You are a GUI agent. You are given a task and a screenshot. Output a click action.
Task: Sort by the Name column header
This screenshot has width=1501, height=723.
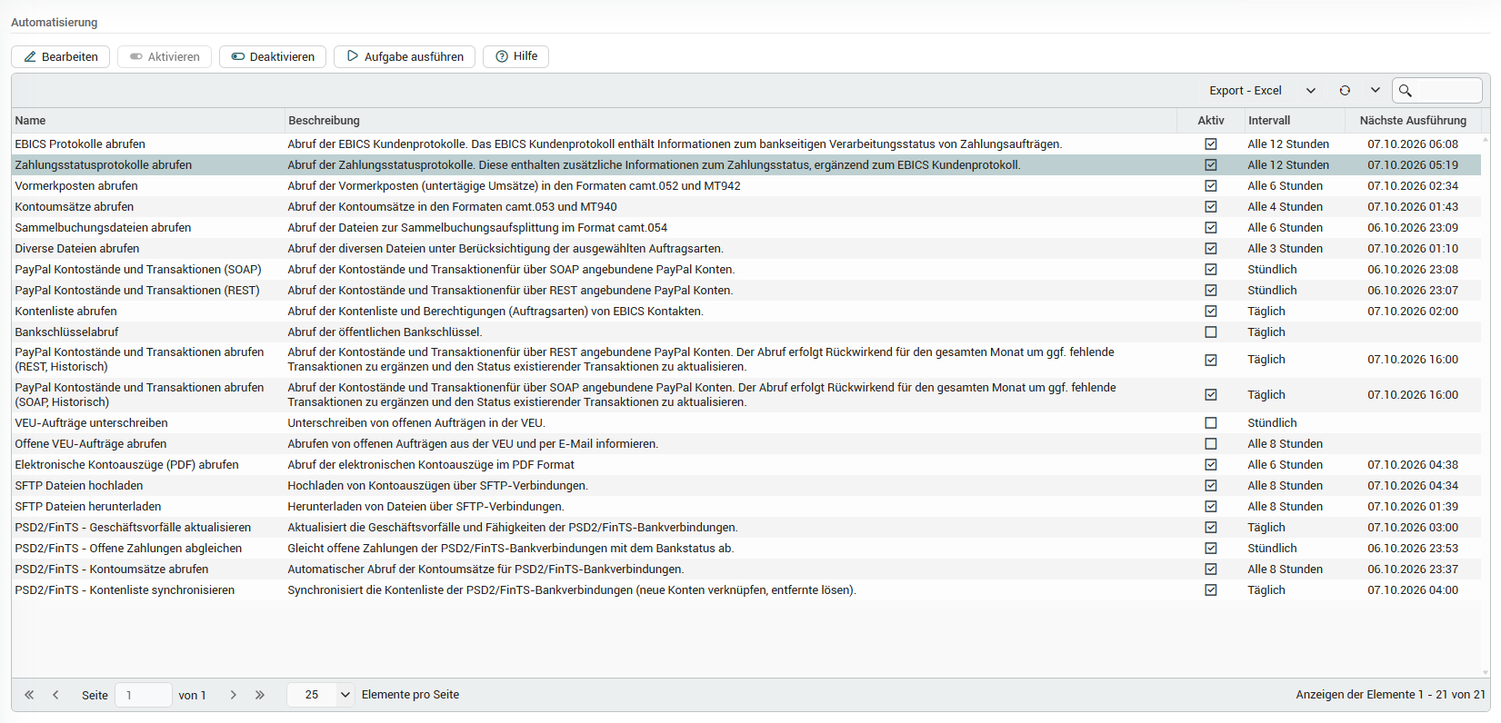click(148, 121)
